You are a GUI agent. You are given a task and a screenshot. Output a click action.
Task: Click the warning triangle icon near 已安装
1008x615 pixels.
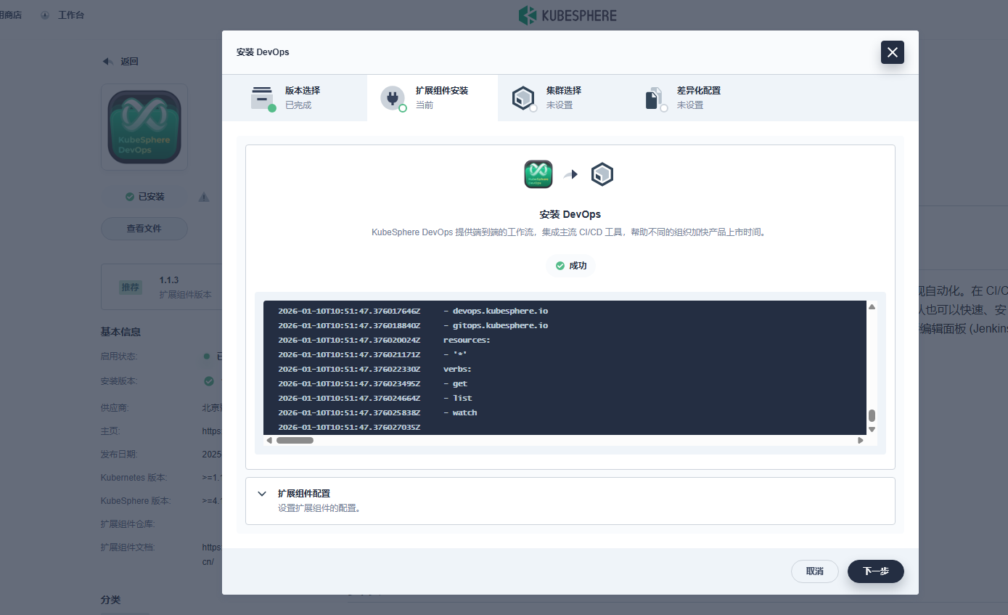[x=204, y=197]
